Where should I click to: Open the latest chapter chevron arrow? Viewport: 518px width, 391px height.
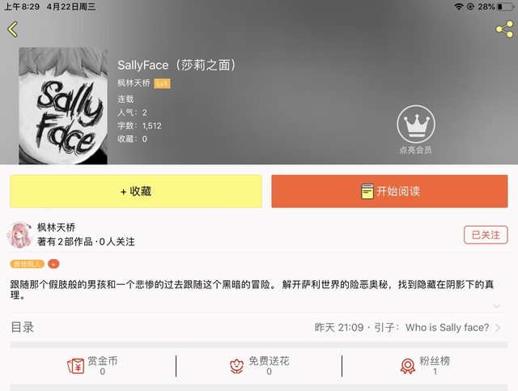[499, 328]
